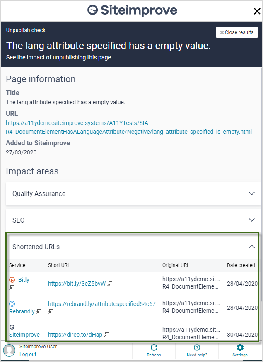Screen dimensions: 263x362
Task: Click the Service column header
Action: (17, 265)
